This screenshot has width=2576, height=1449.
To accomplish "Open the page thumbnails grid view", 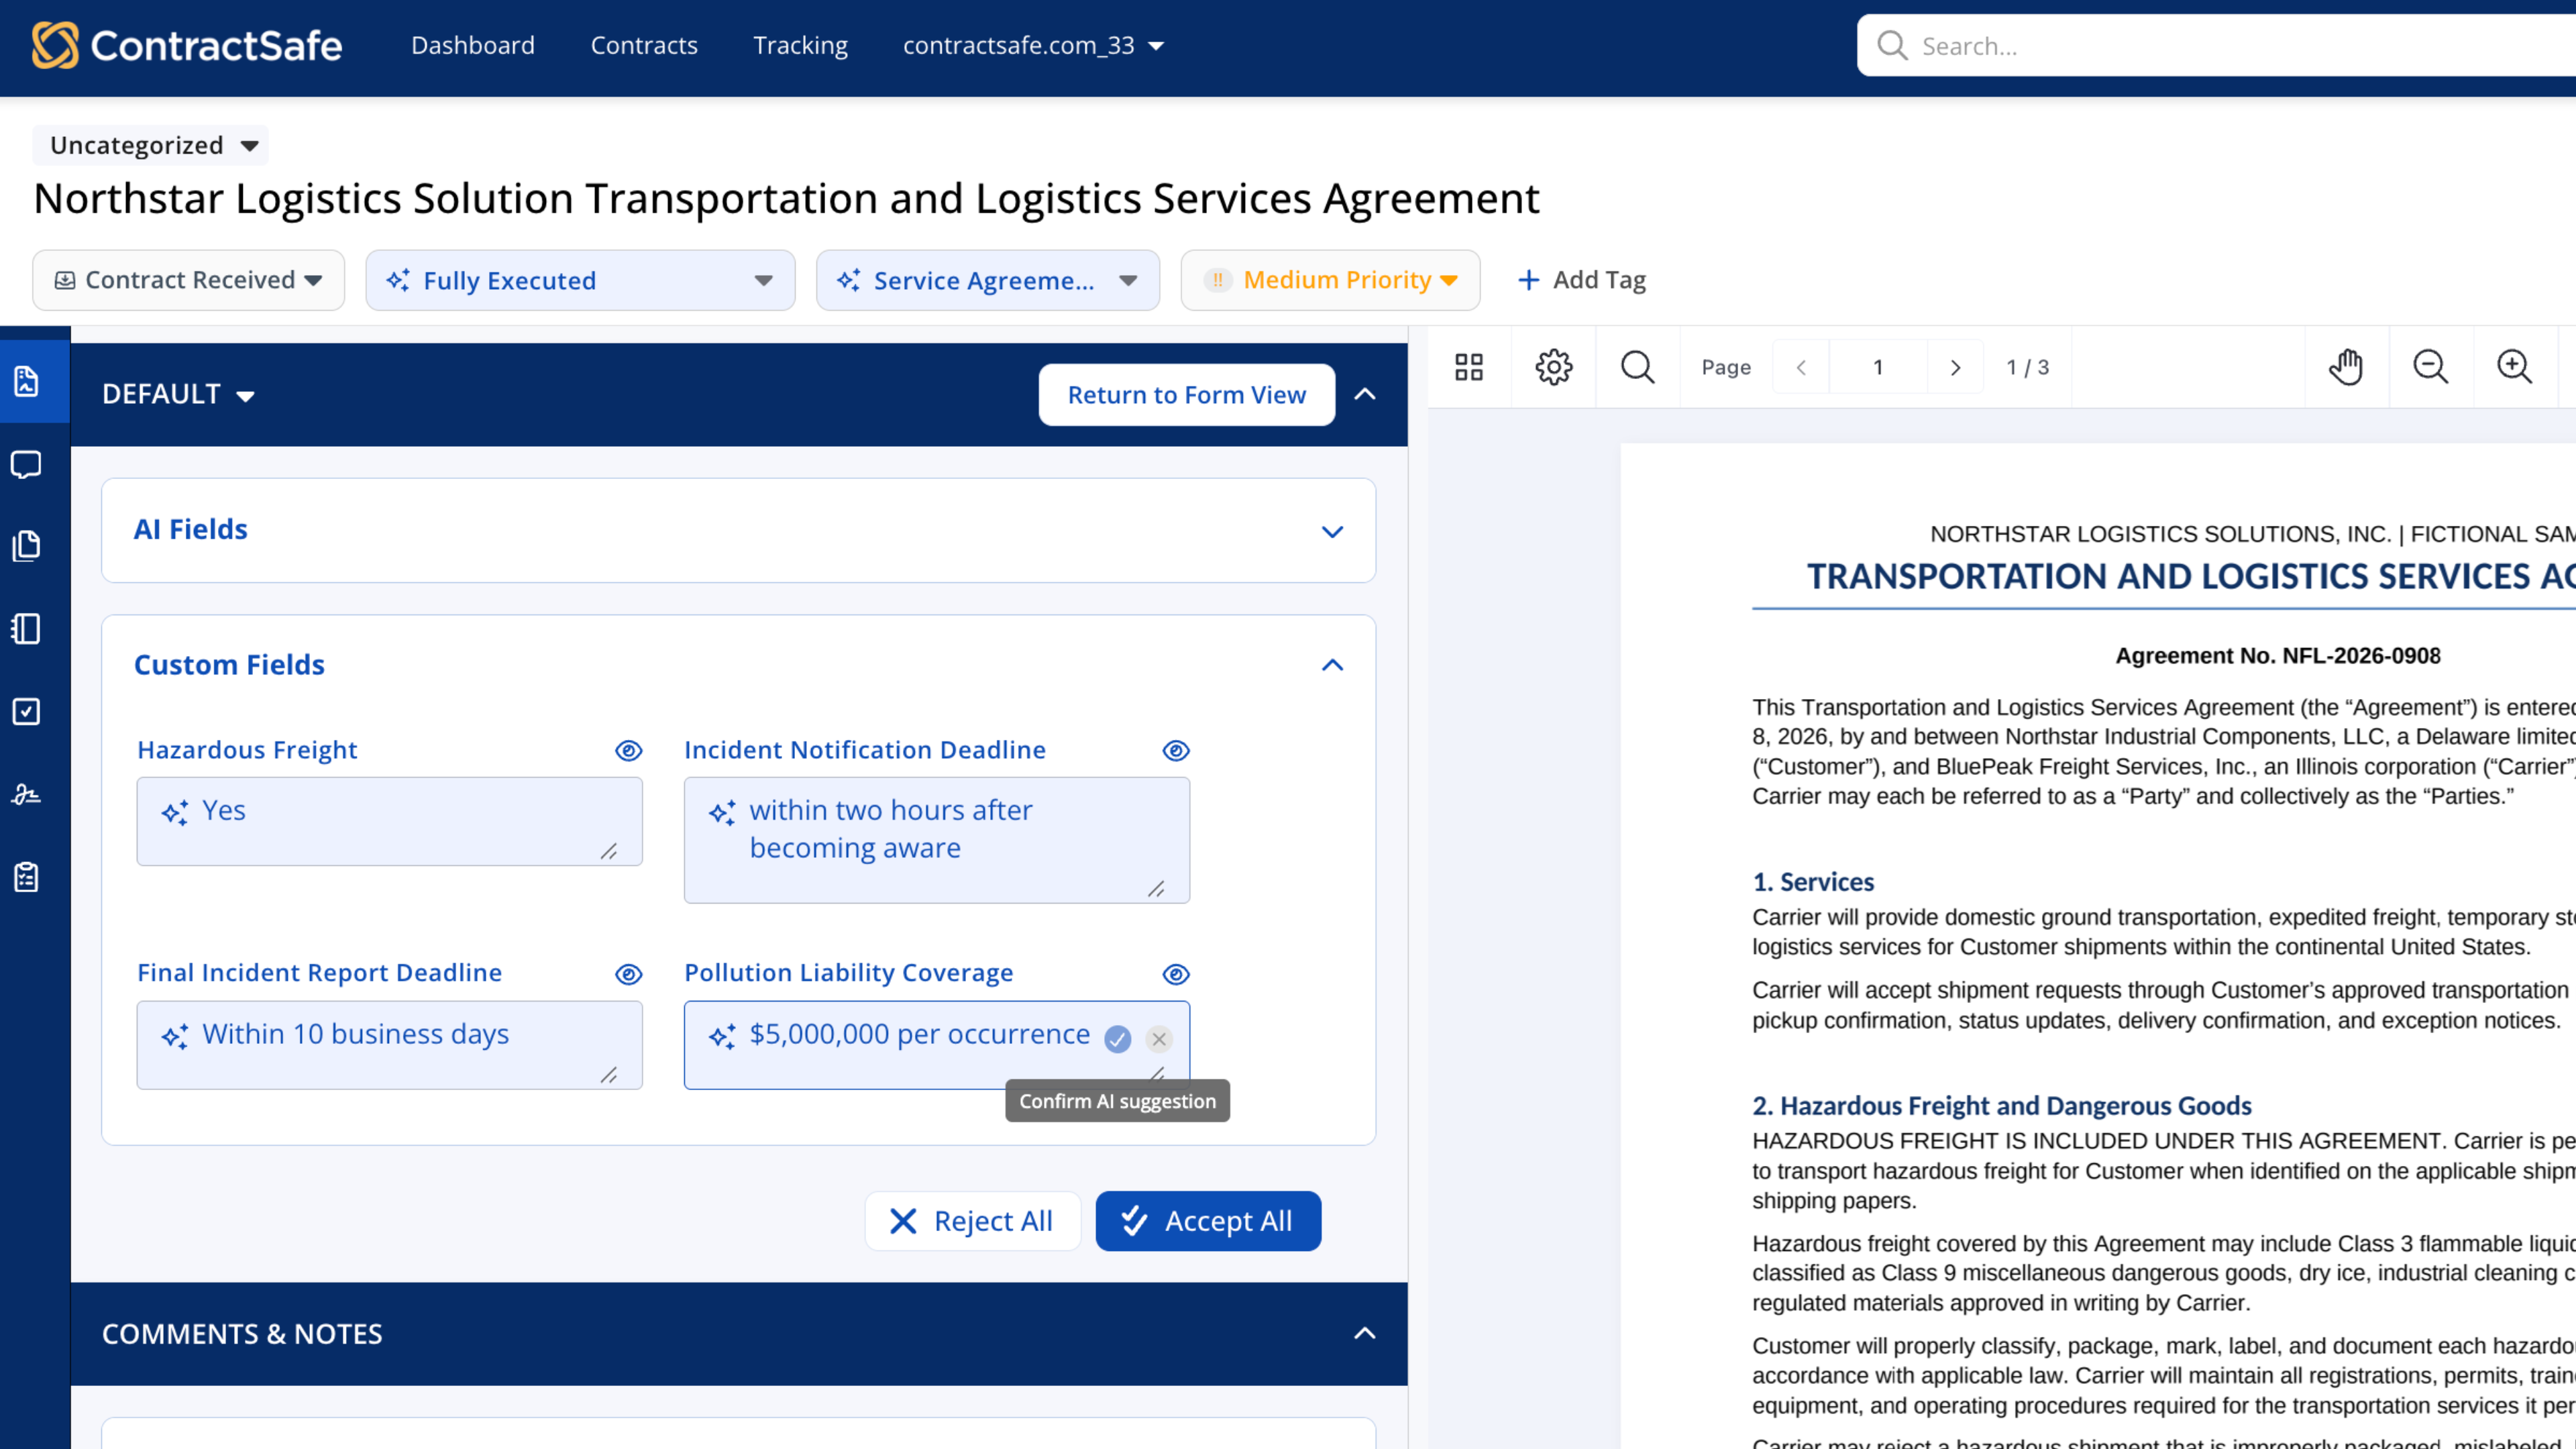I will coord(1469,367).
